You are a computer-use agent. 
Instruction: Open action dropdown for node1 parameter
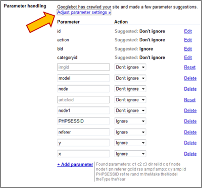click(x=130, y=110)
